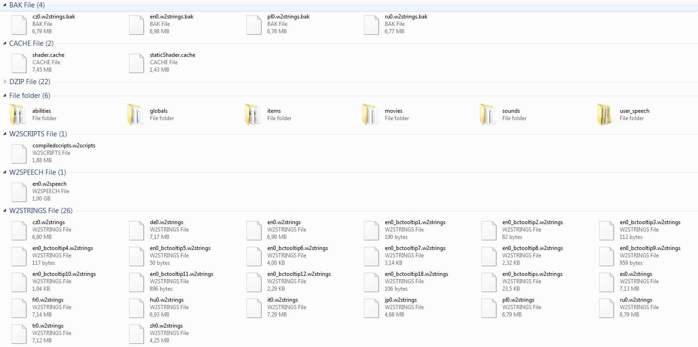Image resolution: width=698 pixels, height=347 pixels.
Task: Click the CACHE File group header
Action: click(31, 43)
